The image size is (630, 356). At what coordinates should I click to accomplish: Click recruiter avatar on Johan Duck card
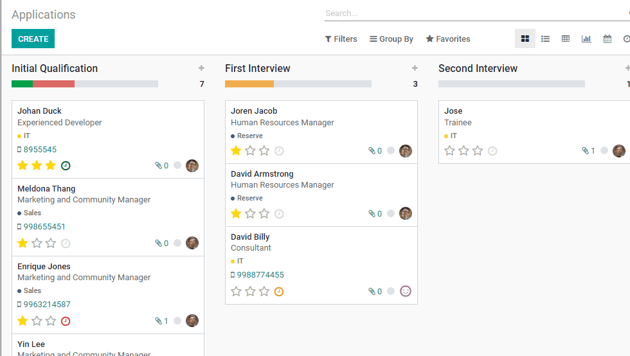tap(192, 166)
